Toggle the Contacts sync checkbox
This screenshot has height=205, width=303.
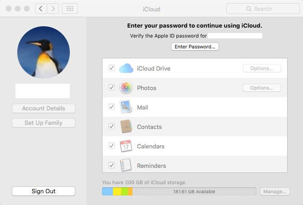[112, 126]
